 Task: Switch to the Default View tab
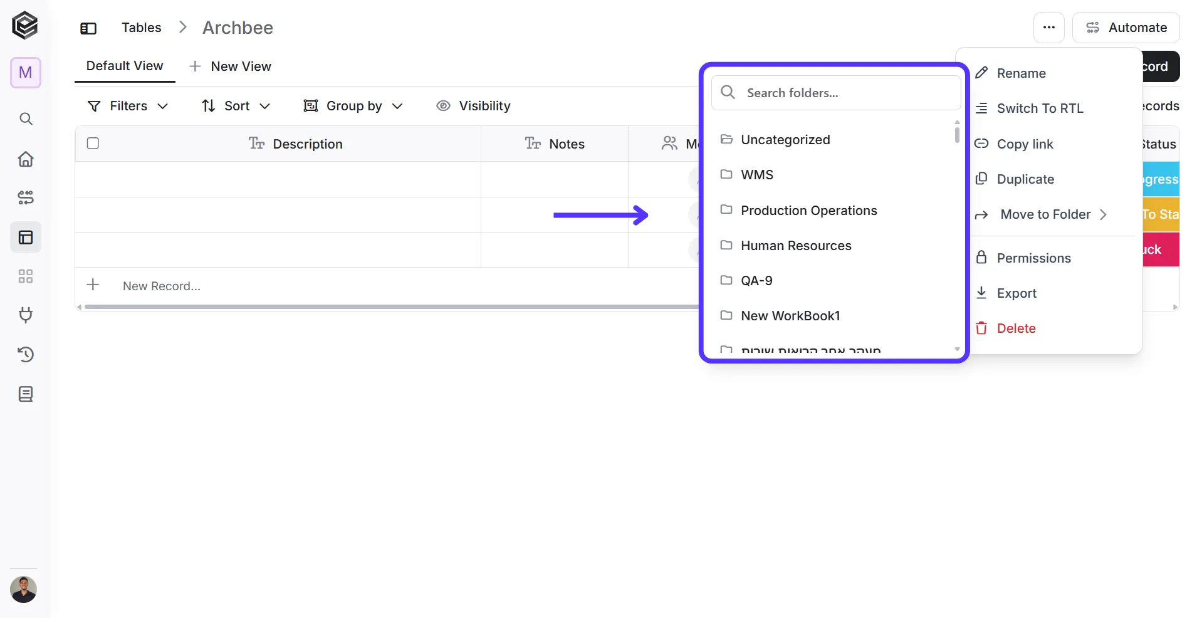click(x=125, y=66)
